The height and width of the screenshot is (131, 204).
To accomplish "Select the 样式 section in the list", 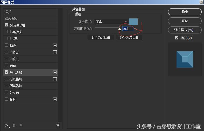I will click(x=30, y=12).
